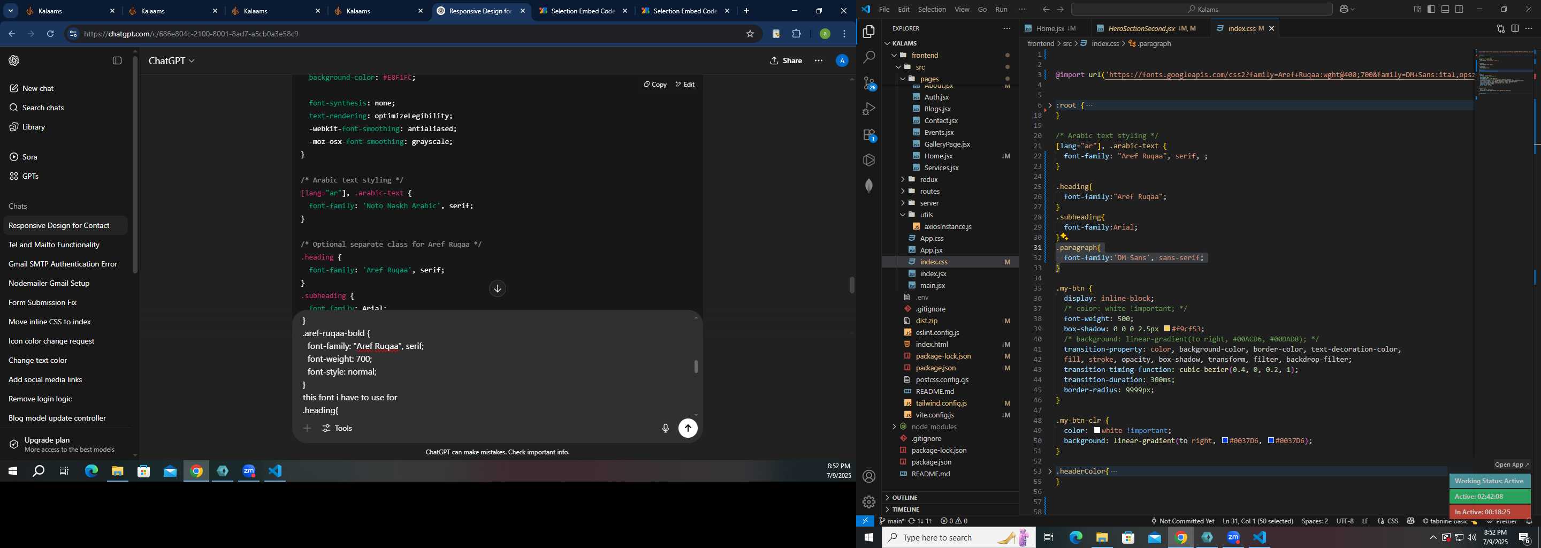Open the VS Code Explorer view icon
This screenshot has height=548, width=1541.
click(868, 32)
